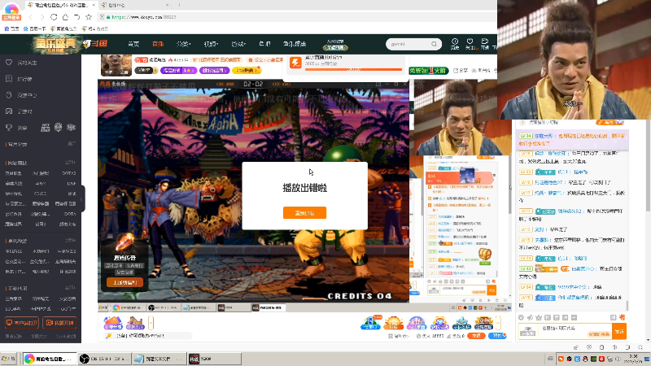Click the magnifier search icon

[x=434, y=44]
